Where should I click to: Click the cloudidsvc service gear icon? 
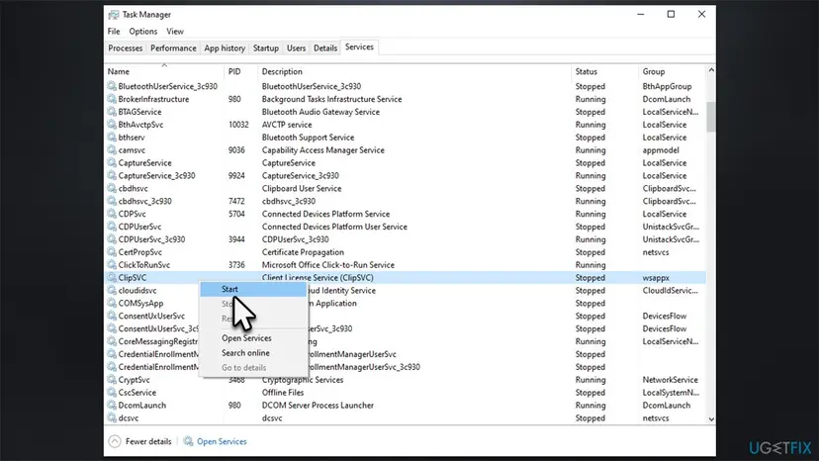[112, 290]
